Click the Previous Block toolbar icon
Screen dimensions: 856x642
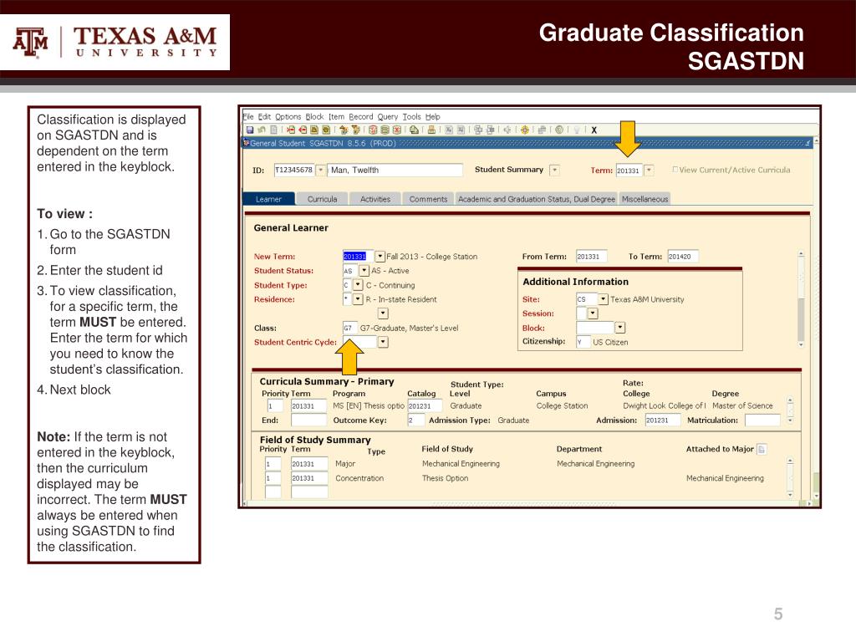(x=344, y=130)
